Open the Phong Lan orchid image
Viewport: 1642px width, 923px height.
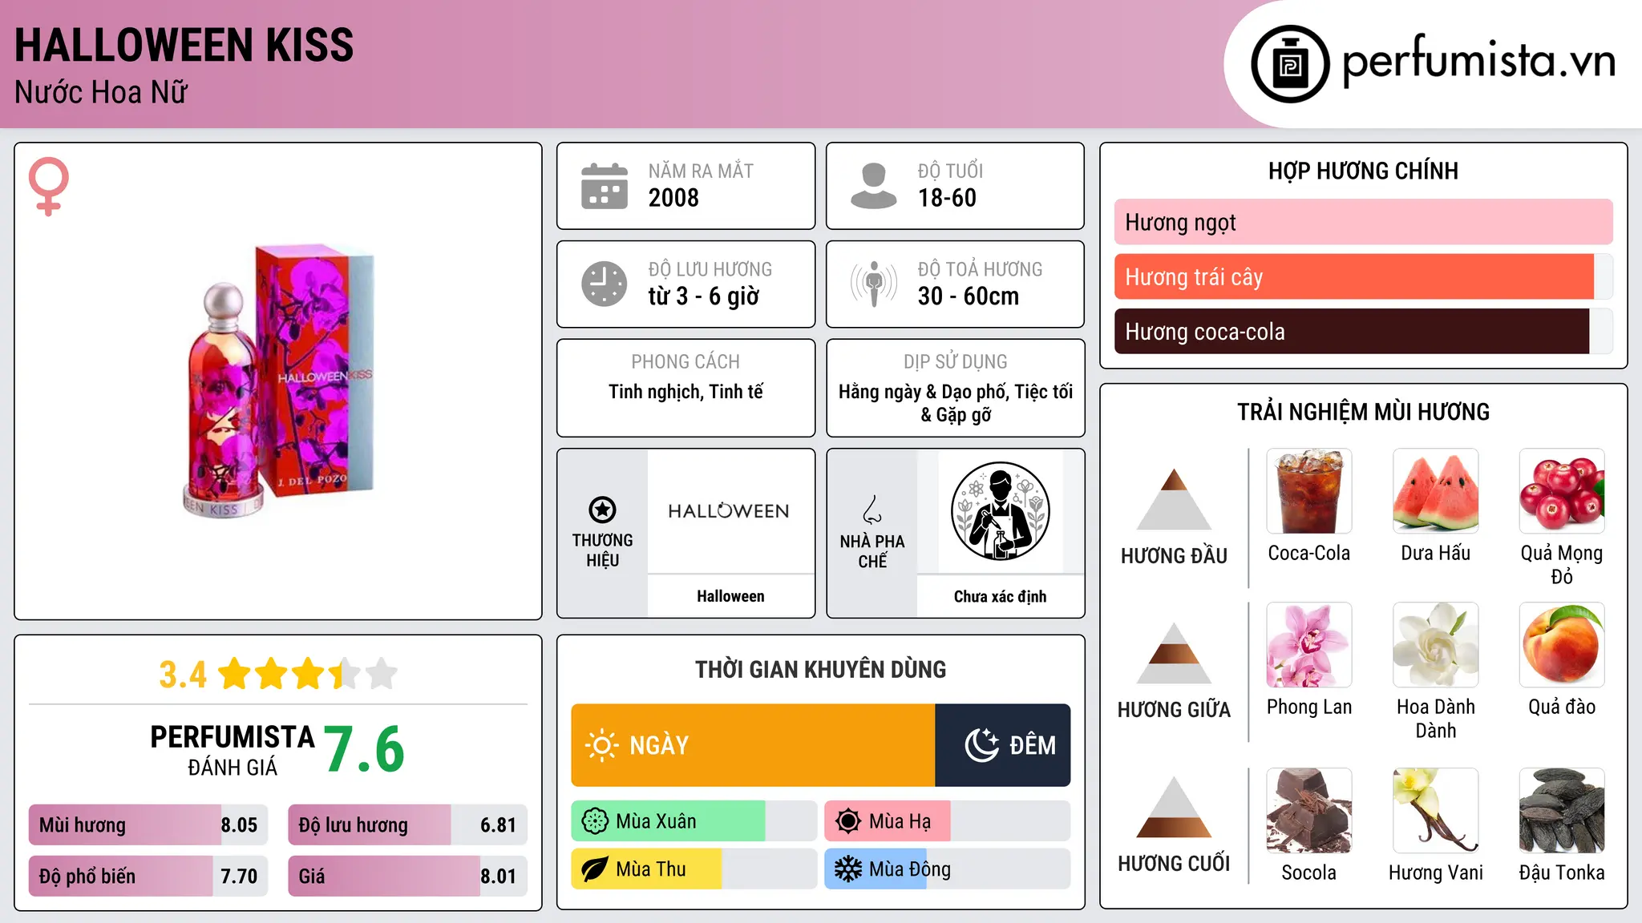coord(1308,645)
